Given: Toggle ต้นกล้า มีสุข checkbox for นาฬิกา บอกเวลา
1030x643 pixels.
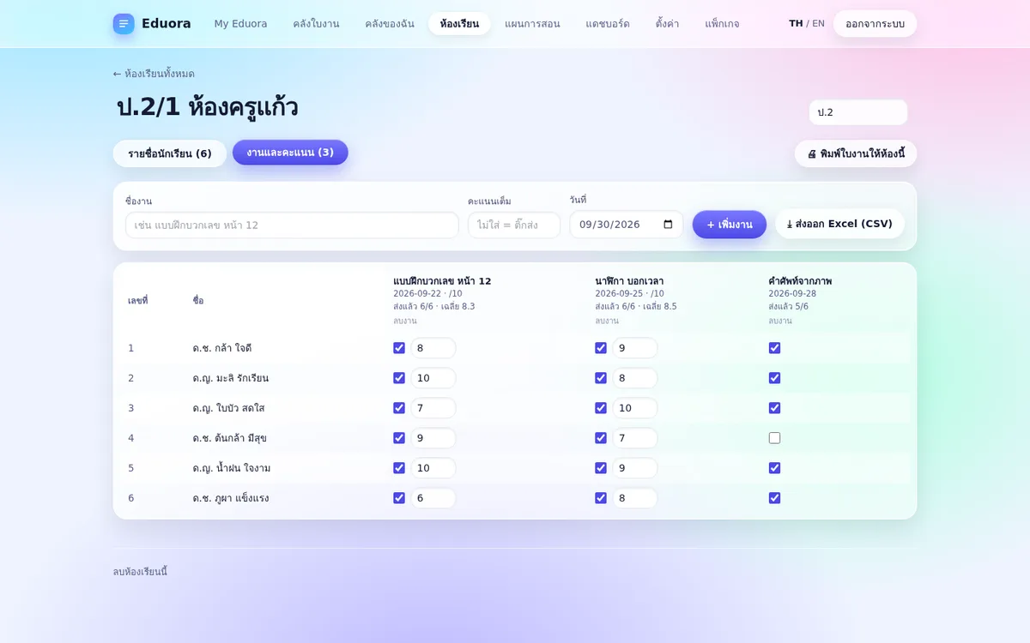Looking at the screenshot, I should pyautogui.click(x=601, y=438).
